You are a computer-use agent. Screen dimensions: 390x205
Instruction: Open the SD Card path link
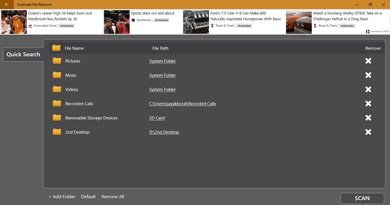point(157,118)
